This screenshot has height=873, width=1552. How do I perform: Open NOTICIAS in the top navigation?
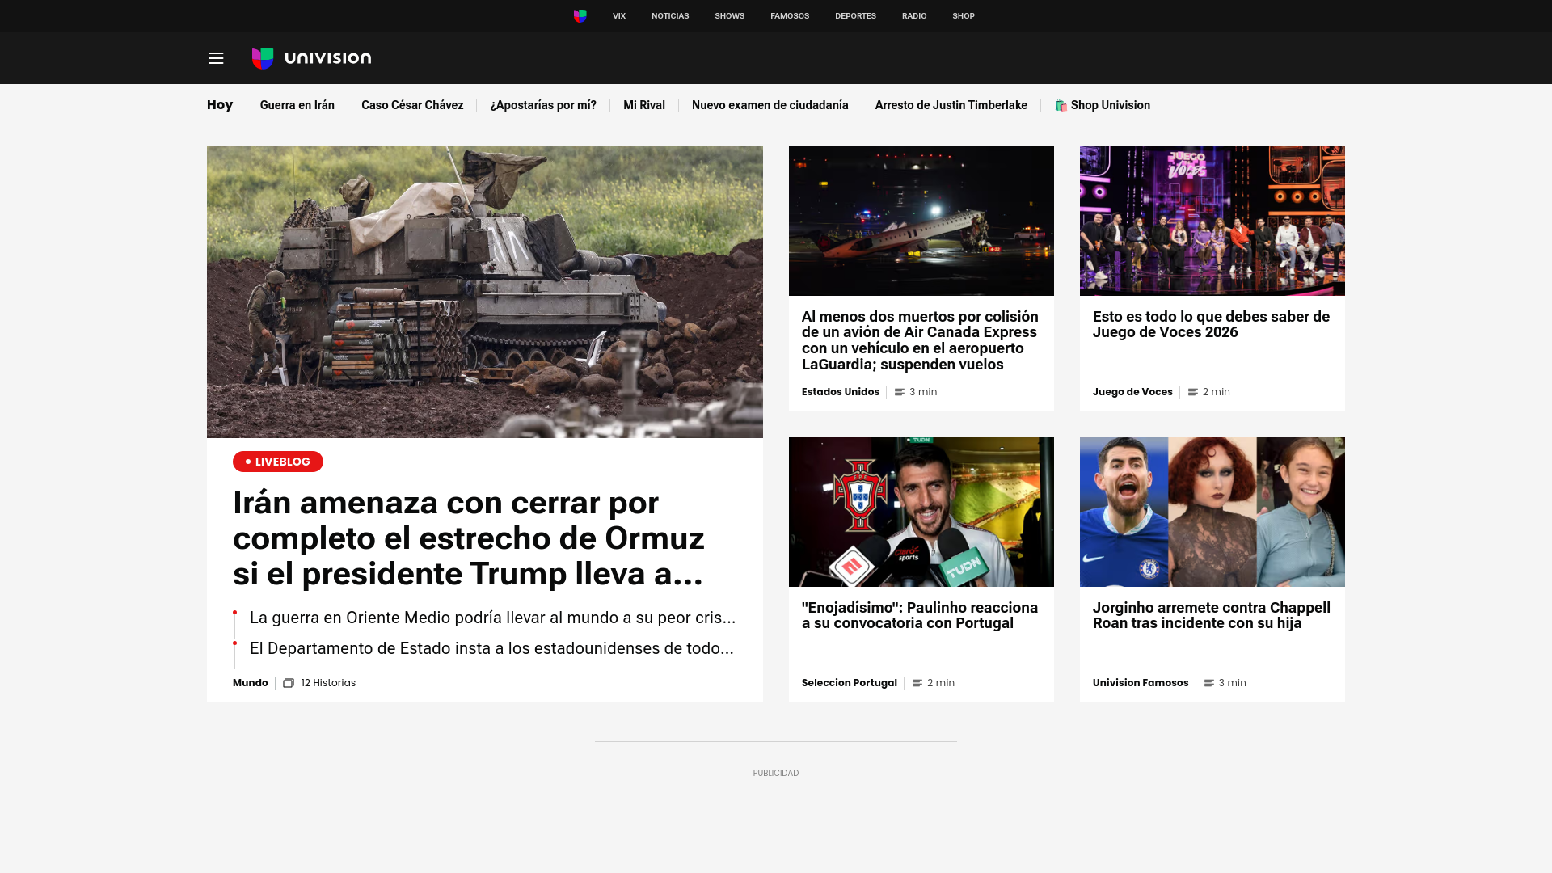[x=670, y=16]
